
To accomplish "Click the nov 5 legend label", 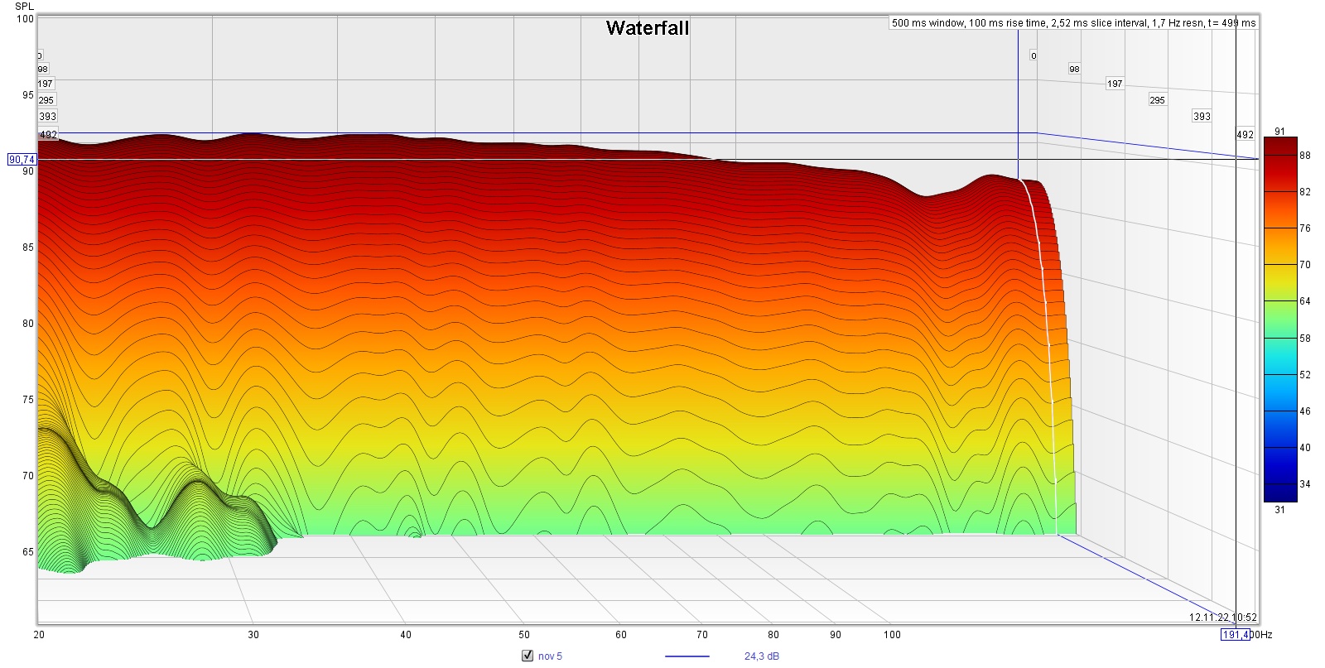I will coord(550,656).
